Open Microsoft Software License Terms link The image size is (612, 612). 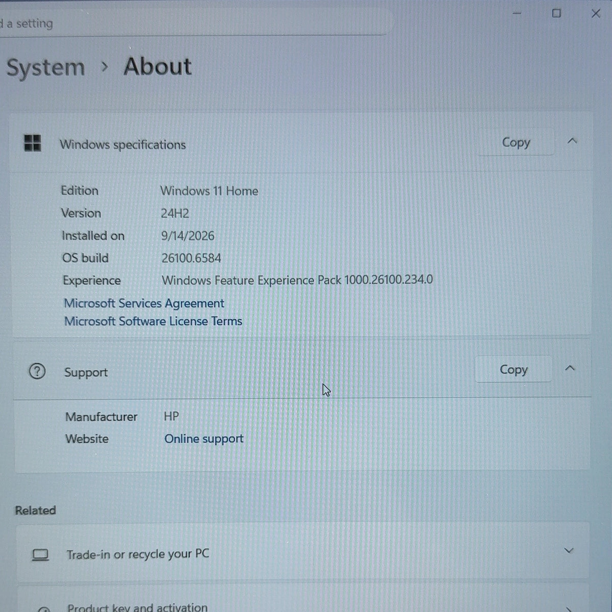(x=153, y=321)
